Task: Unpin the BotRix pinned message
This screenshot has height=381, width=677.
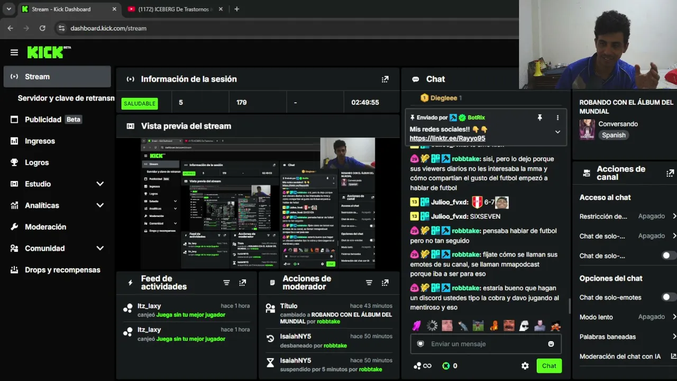Action: [539, 117]
